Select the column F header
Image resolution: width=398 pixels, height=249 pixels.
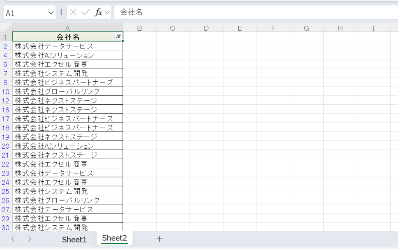coord(273,28)
